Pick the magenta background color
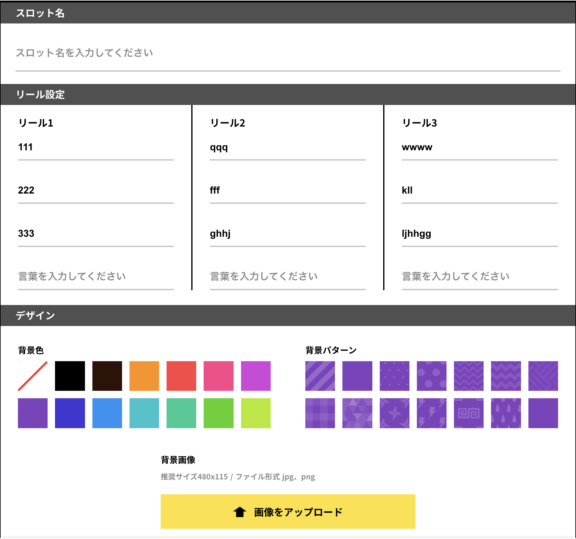Viewport: 576px width, 539px height. 256,376
